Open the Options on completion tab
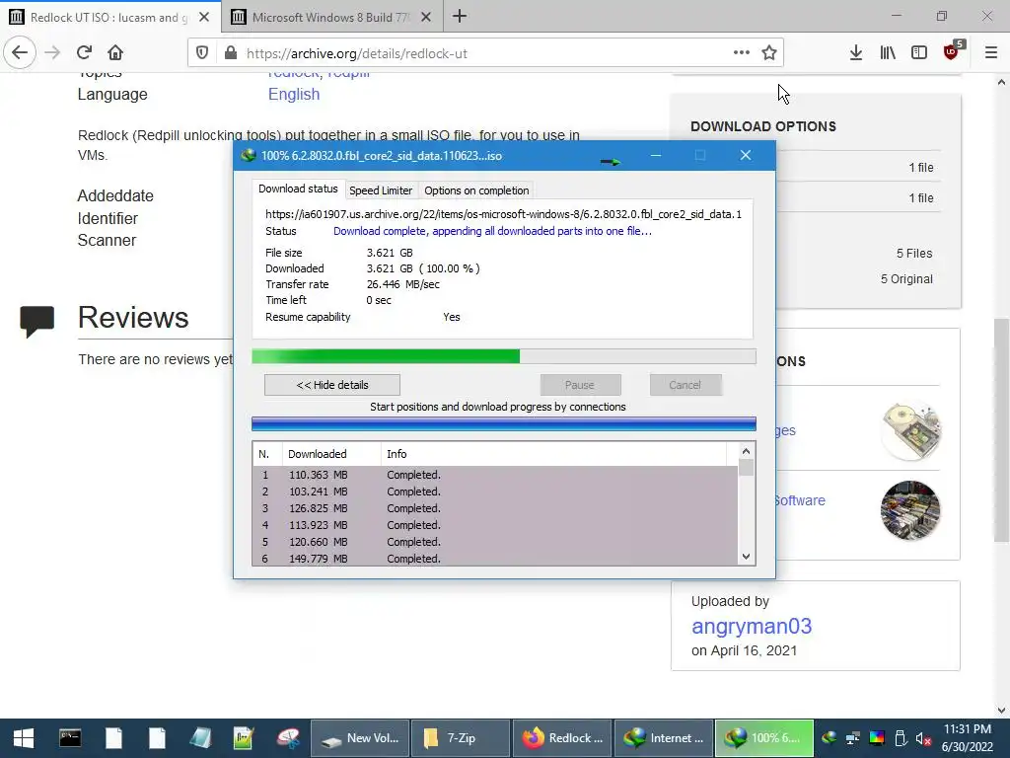This screenshot has height=758, width=1010. coord(476,190)
